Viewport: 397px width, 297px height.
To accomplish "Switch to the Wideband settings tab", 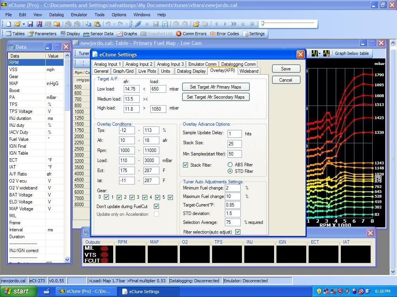I will click(x=249, y=71).
